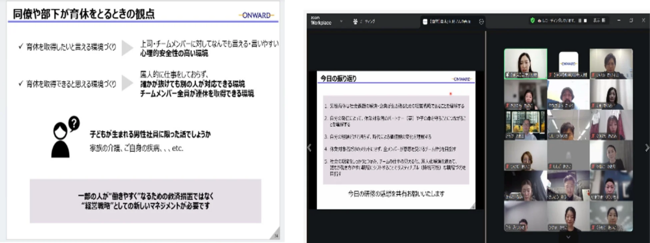Click the person with question mark icon
The height and width of the screenshot is (243, 650).
tap(65, 137)
